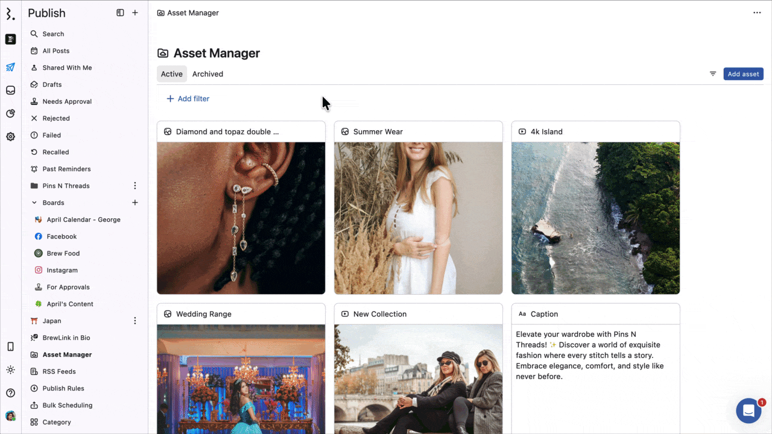Screen dimensions: 772x434
Task: Click the Add asset button
Action: click(x=743, y=74)
